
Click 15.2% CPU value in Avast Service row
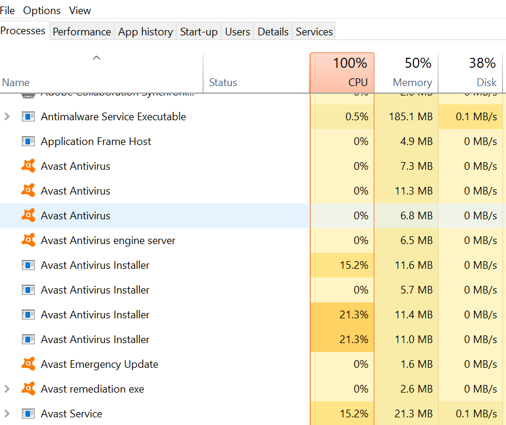pyautogui.click(x=354, y=414)
